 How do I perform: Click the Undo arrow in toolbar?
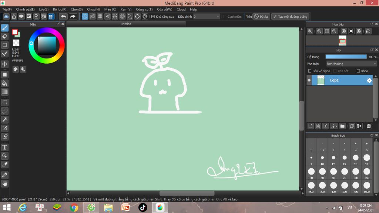coord(63,16)
